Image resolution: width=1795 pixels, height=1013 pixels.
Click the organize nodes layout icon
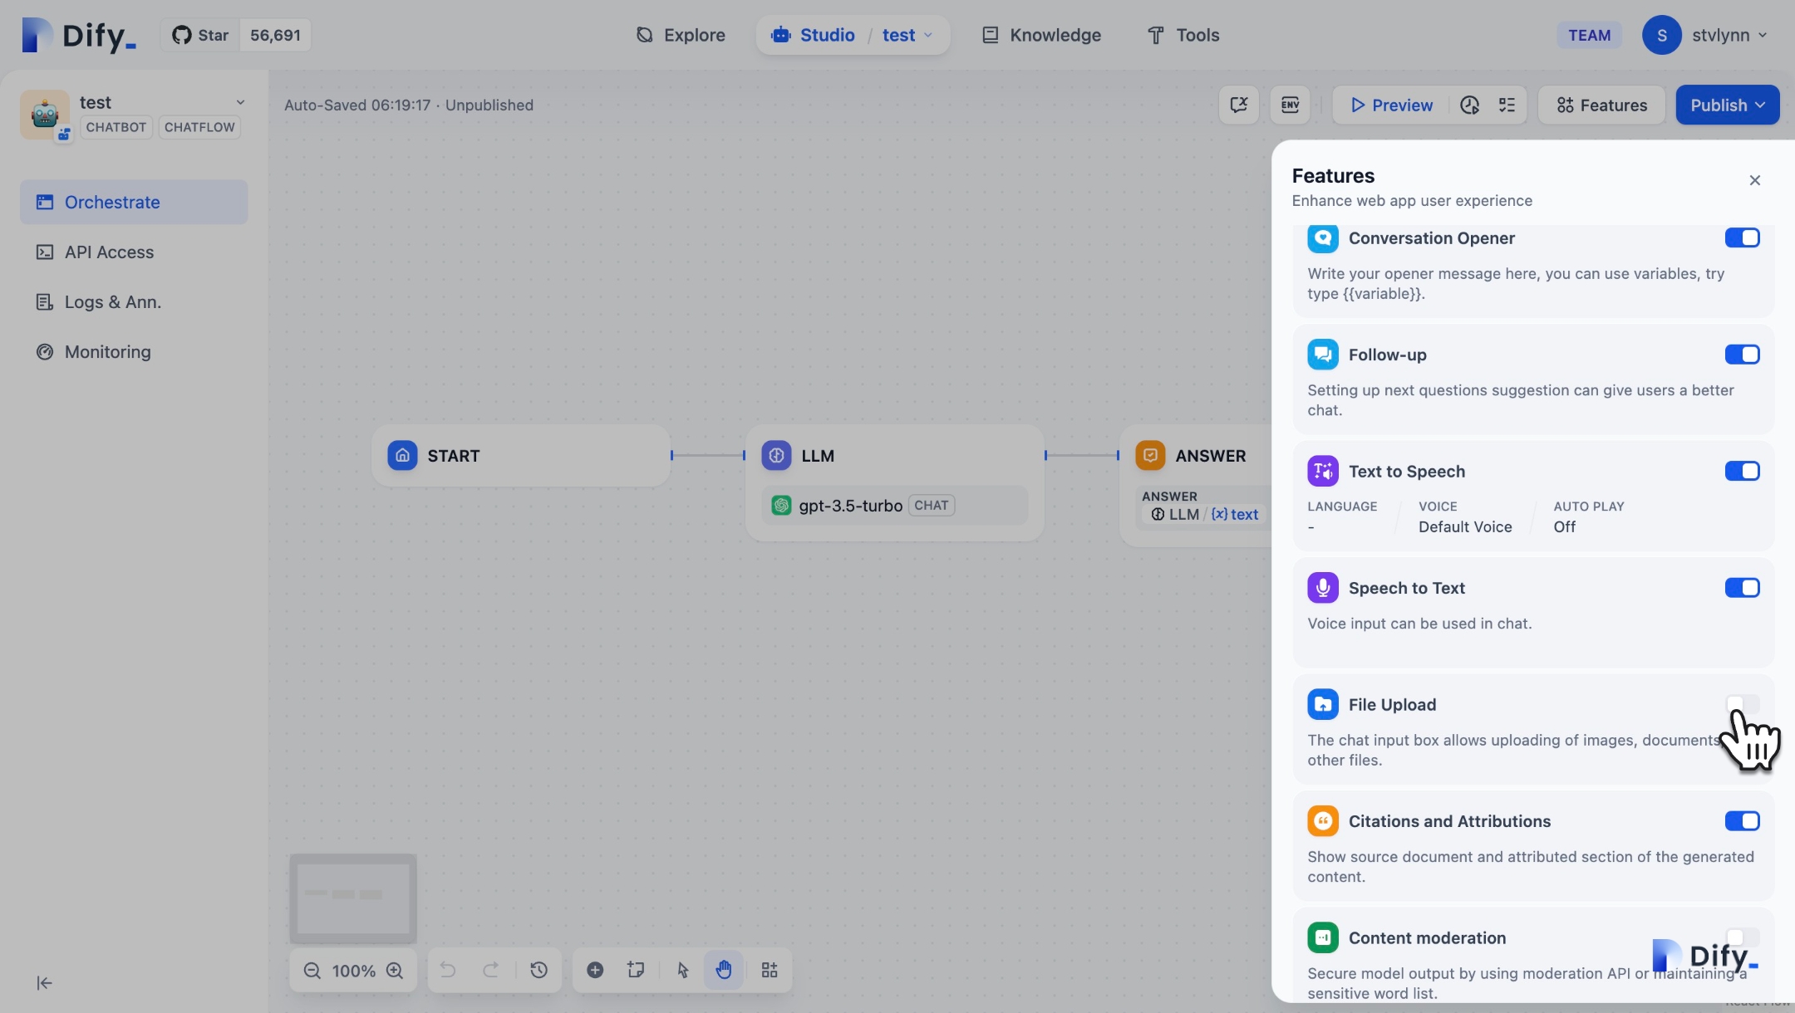click(770, 970)
